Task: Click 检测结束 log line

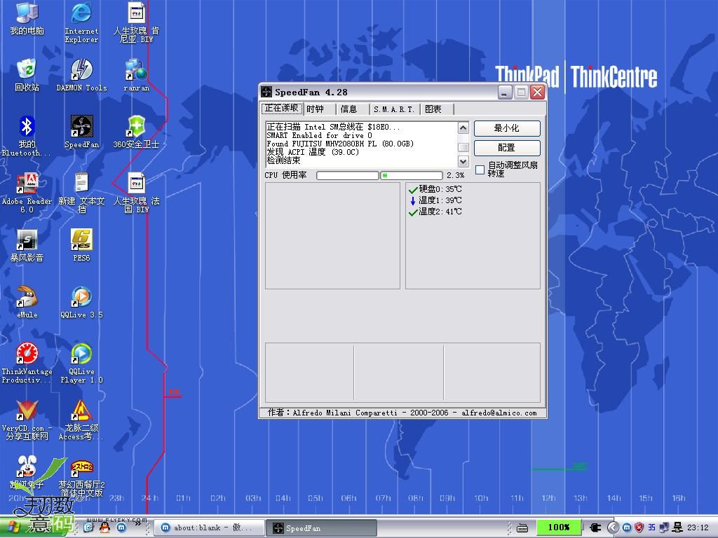Action: pyautogui.click(x=283, y=160)
